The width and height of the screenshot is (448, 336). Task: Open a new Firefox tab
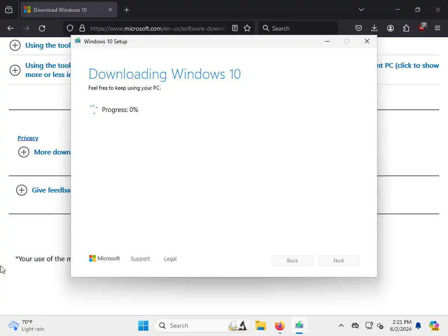126,10
